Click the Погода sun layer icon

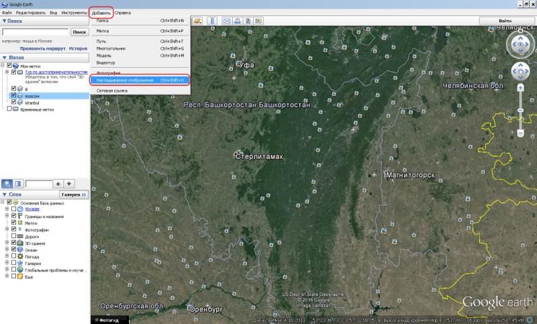pos(20,257)
